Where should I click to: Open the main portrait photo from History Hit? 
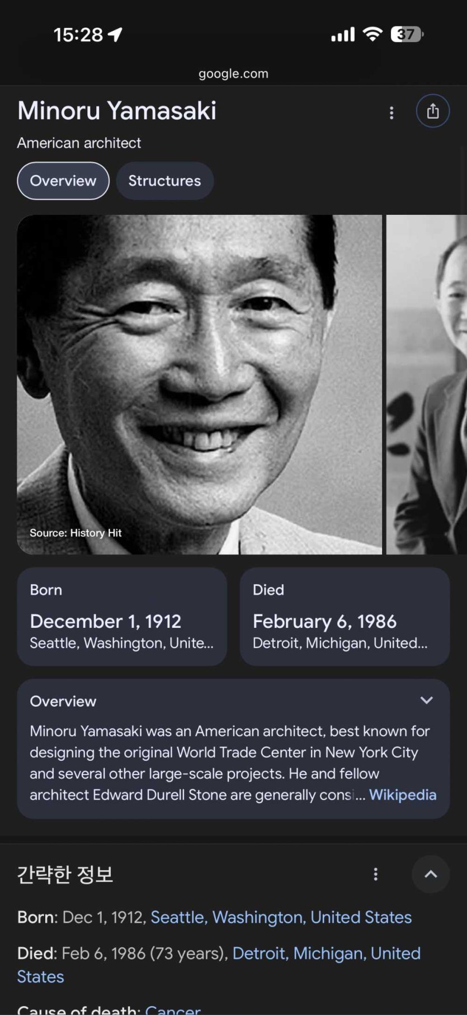[200, 385]
